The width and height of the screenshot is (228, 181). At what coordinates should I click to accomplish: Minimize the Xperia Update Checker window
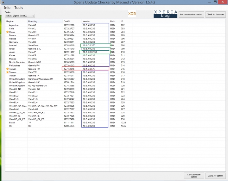tap(209, 2)
